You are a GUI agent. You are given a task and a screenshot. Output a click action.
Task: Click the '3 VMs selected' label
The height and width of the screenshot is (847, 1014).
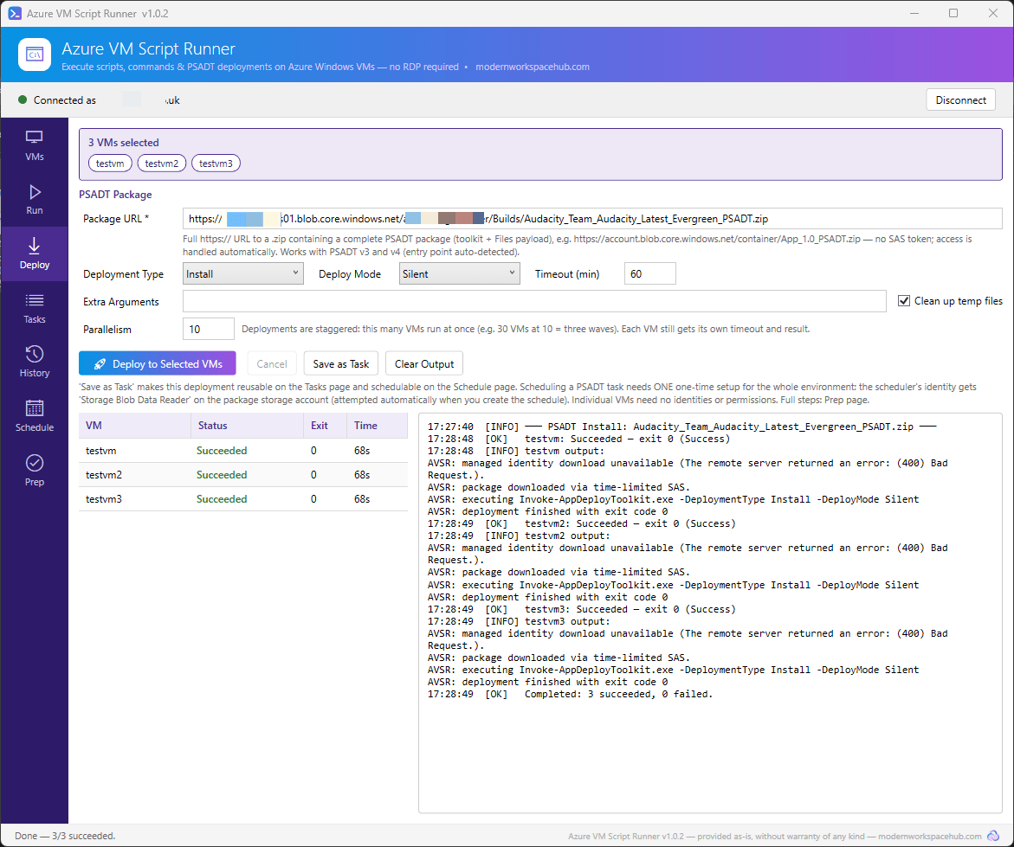coord(124,142)
